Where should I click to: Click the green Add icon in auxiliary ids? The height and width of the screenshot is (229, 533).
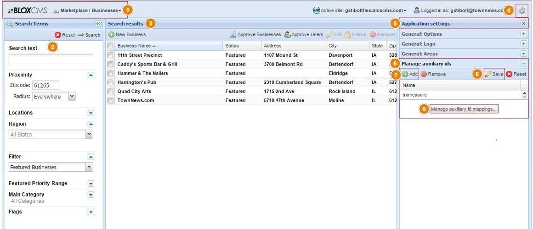click(405, 74)
